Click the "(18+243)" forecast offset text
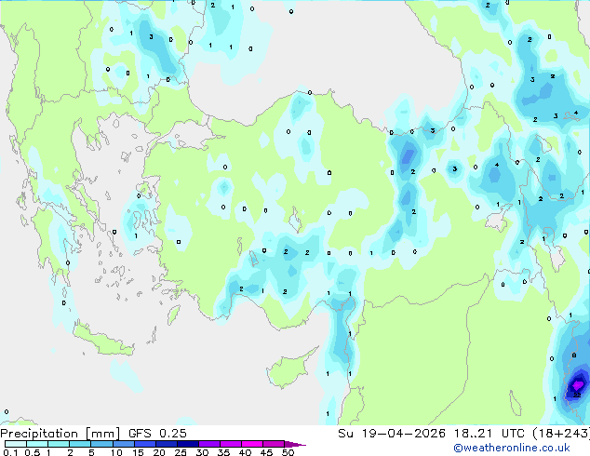The height and width of the screenshot is (456, 590). 561,434
